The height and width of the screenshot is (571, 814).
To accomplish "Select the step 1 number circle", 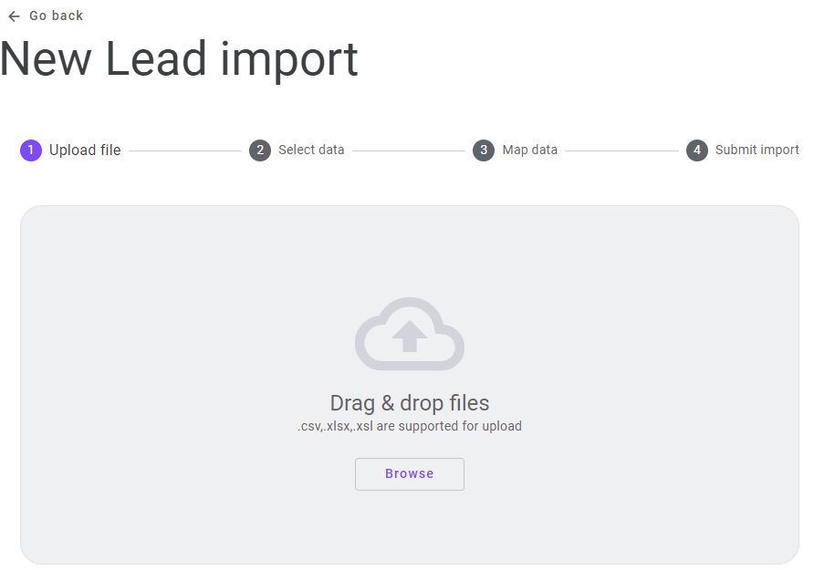I will point(31,151).
